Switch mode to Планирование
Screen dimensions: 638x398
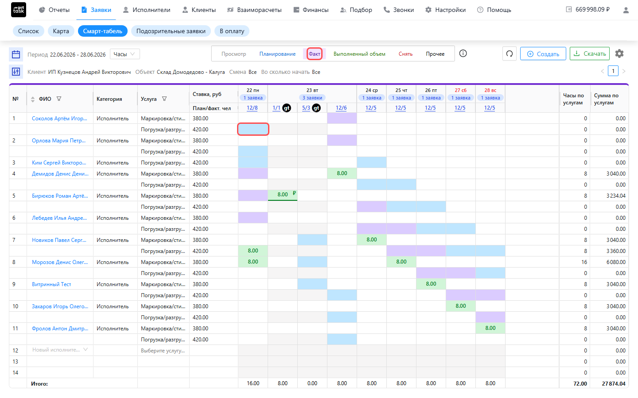277,54
